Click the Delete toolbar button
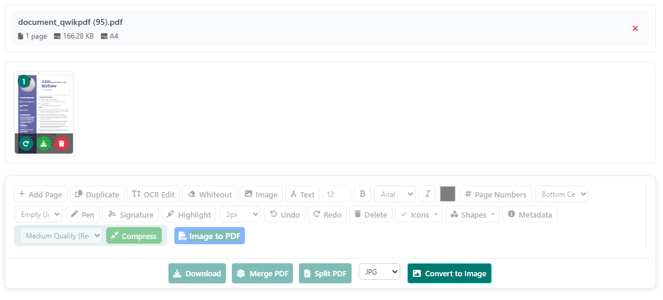The height and width of the screenshot is (300, 663). (x=371, y=214)
